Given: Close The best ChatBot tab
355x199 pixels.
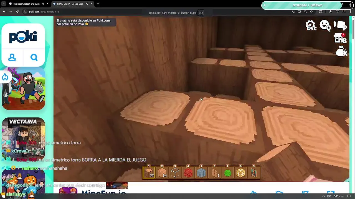Looking at the screenshot, I should [x=47, y=4].
